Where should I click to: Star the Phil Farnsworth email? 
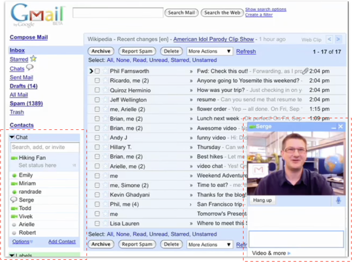[105, 71]
